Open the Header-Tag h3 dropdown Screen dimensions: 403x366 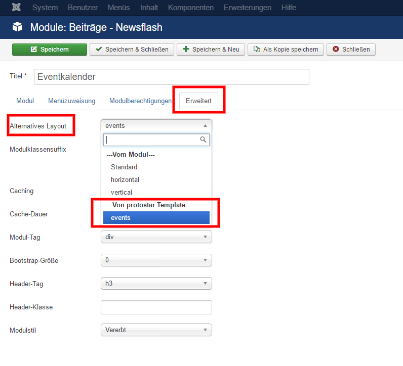(x=156, y=284)
